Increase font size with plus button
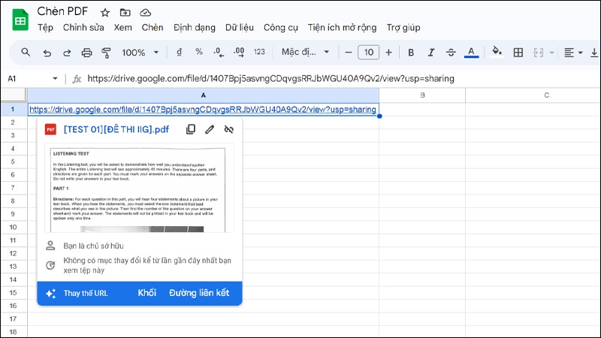This screenshot has width=601, height=338. pos(388,52)
